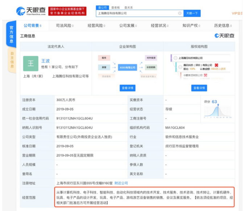Open legal representative 王波 link
Screen dimensions: 243x211
coord(45,61)
